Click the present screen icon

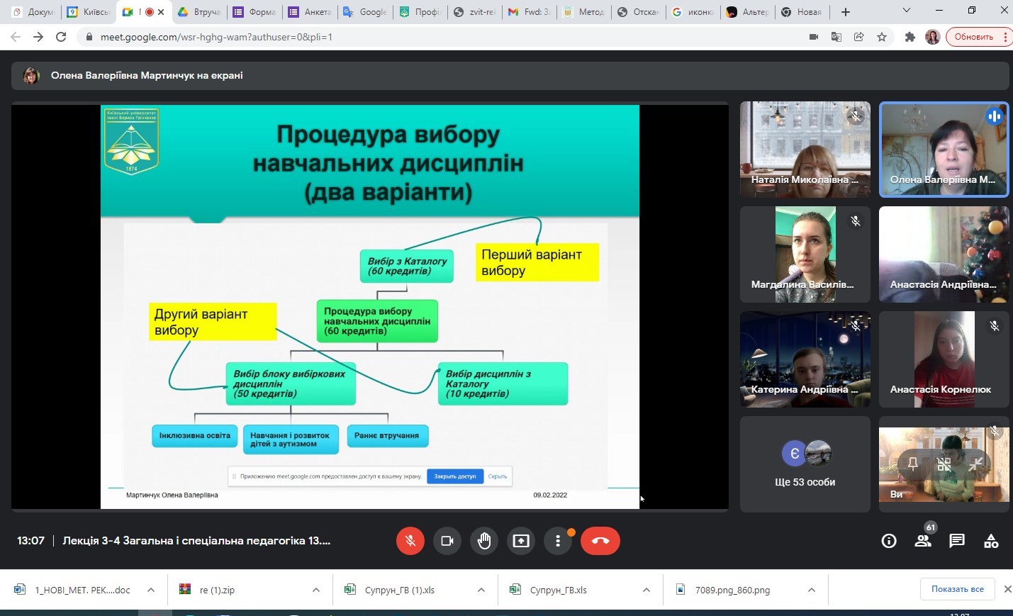(521, 541)
